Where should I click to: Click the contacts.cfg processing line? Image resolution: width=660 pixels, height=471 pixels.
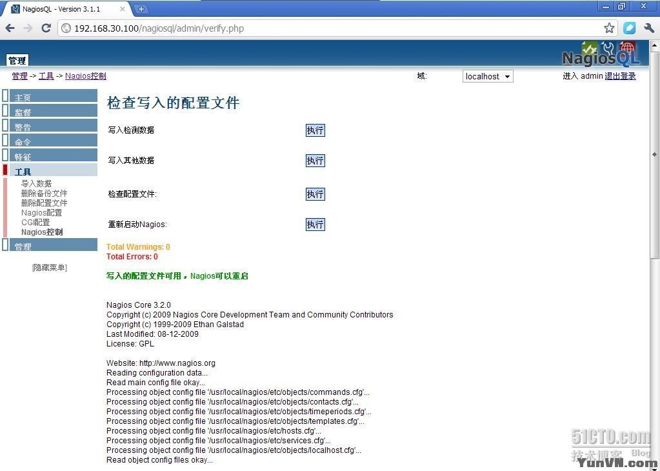tap(232, 402)
